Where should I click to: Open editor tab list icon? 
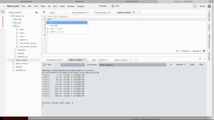pyautogui.click(x=44, y=12)
